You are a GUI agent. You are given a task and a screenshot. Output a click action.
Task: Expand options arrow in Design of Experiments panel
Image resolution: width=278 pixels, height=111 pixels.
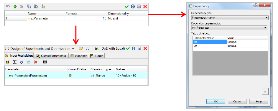click(x=139, y=48)
